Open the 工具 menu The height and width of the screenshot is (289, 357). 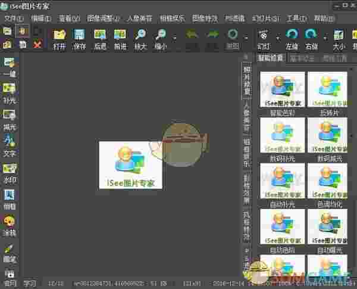click(297, 18)
